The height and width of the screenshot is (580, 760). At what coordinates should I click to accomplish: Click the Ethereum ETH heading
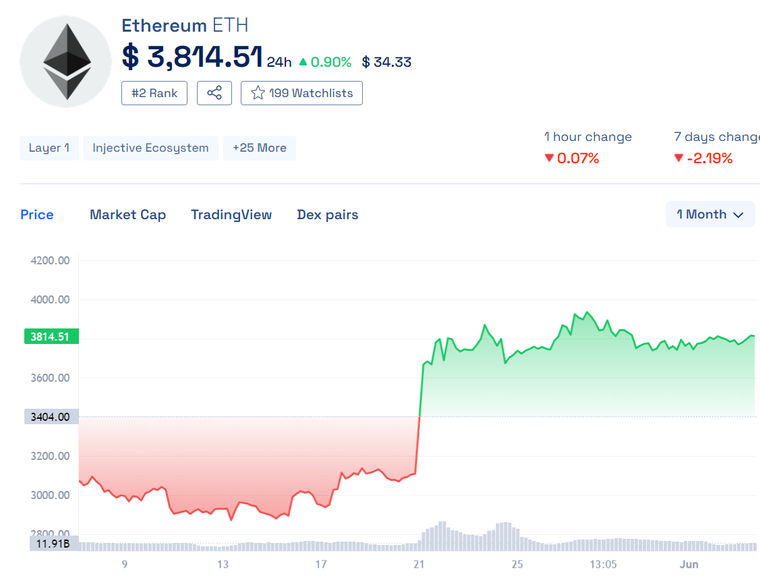[185, 25]
